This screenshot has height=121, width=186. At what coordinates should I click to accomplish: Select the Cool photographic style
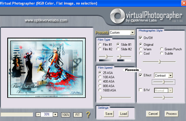coord(140,53)
